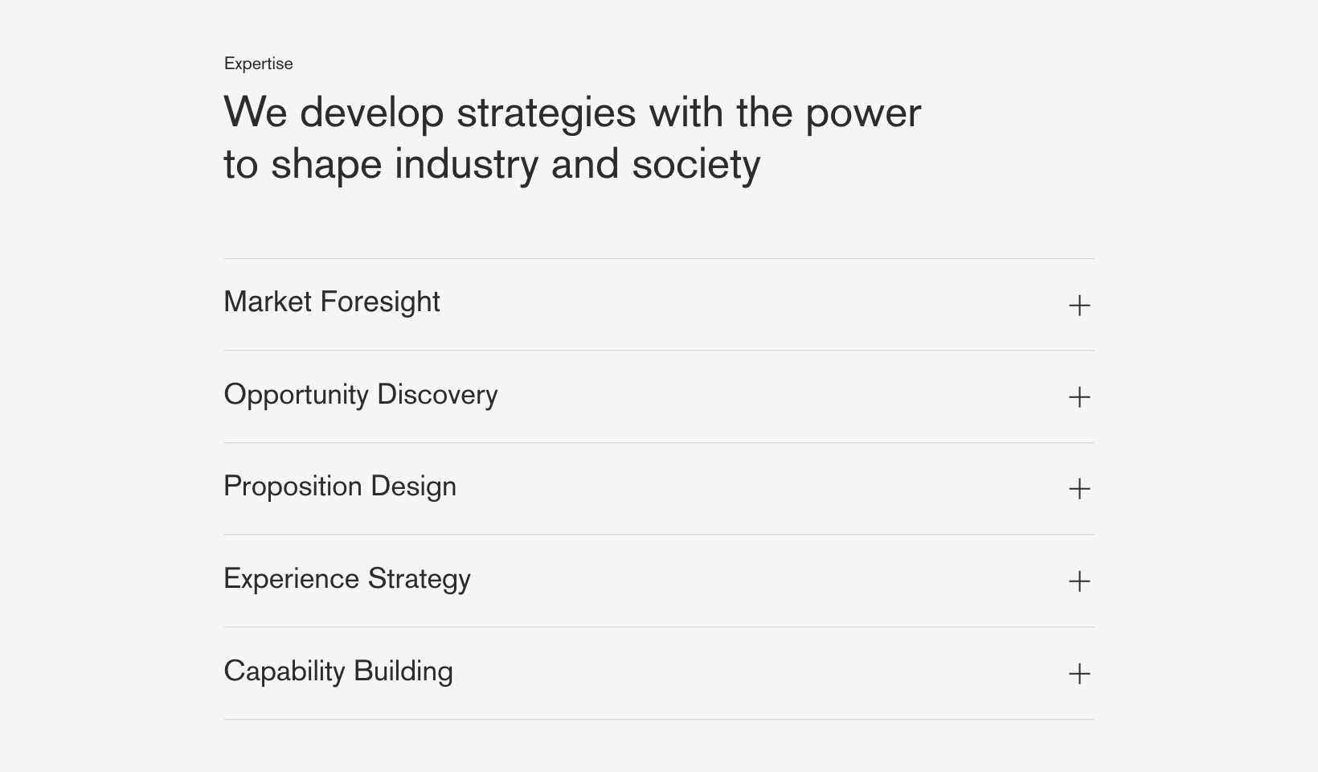Image resolution: width=1318 pixels, height=772 pixels.
Task: Click divider between Experience Strategy and Capability Building
Action: coord(659,626)
